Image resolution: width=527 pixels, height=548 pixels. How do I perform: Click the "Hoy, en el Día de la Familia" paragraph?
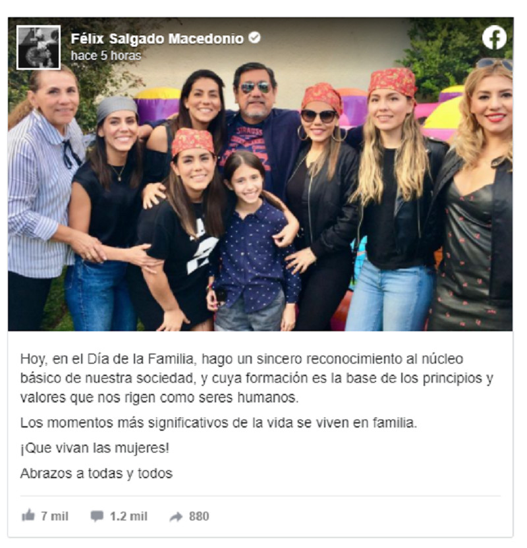257,378
